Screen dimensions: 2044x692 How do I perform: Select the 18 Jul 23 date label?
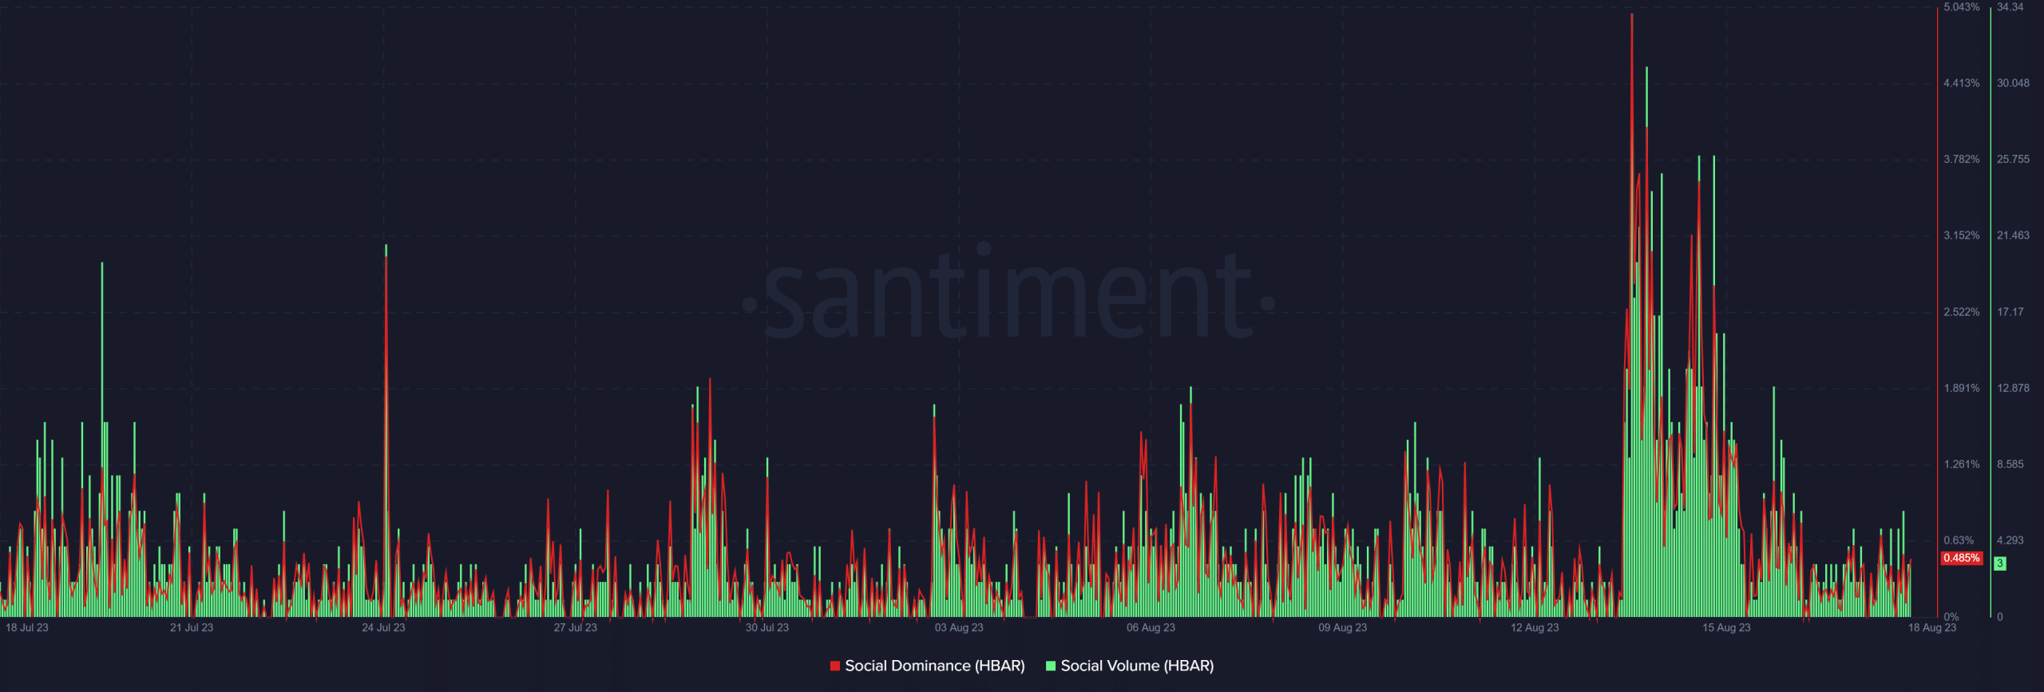27,627
